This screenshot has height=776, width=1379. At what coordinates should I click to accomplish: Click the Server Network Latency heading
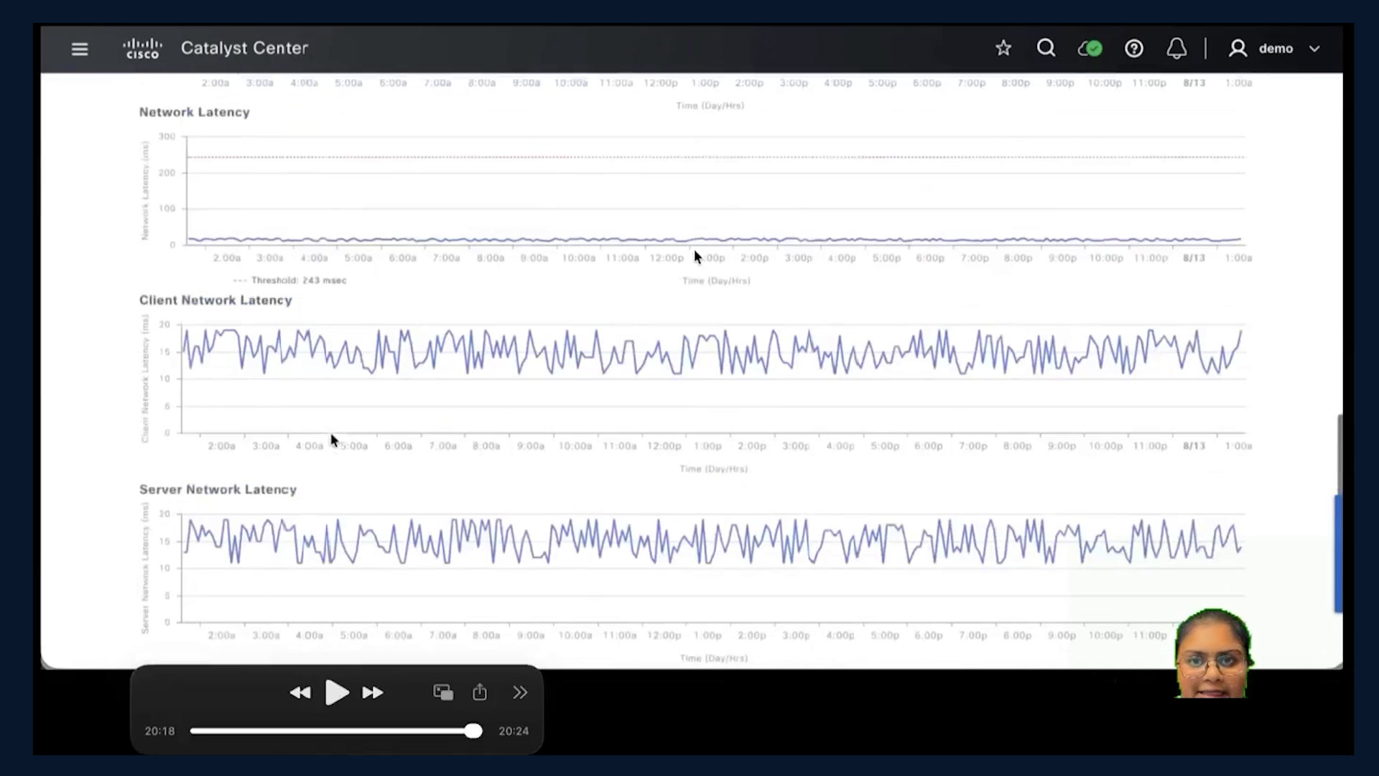218,489
